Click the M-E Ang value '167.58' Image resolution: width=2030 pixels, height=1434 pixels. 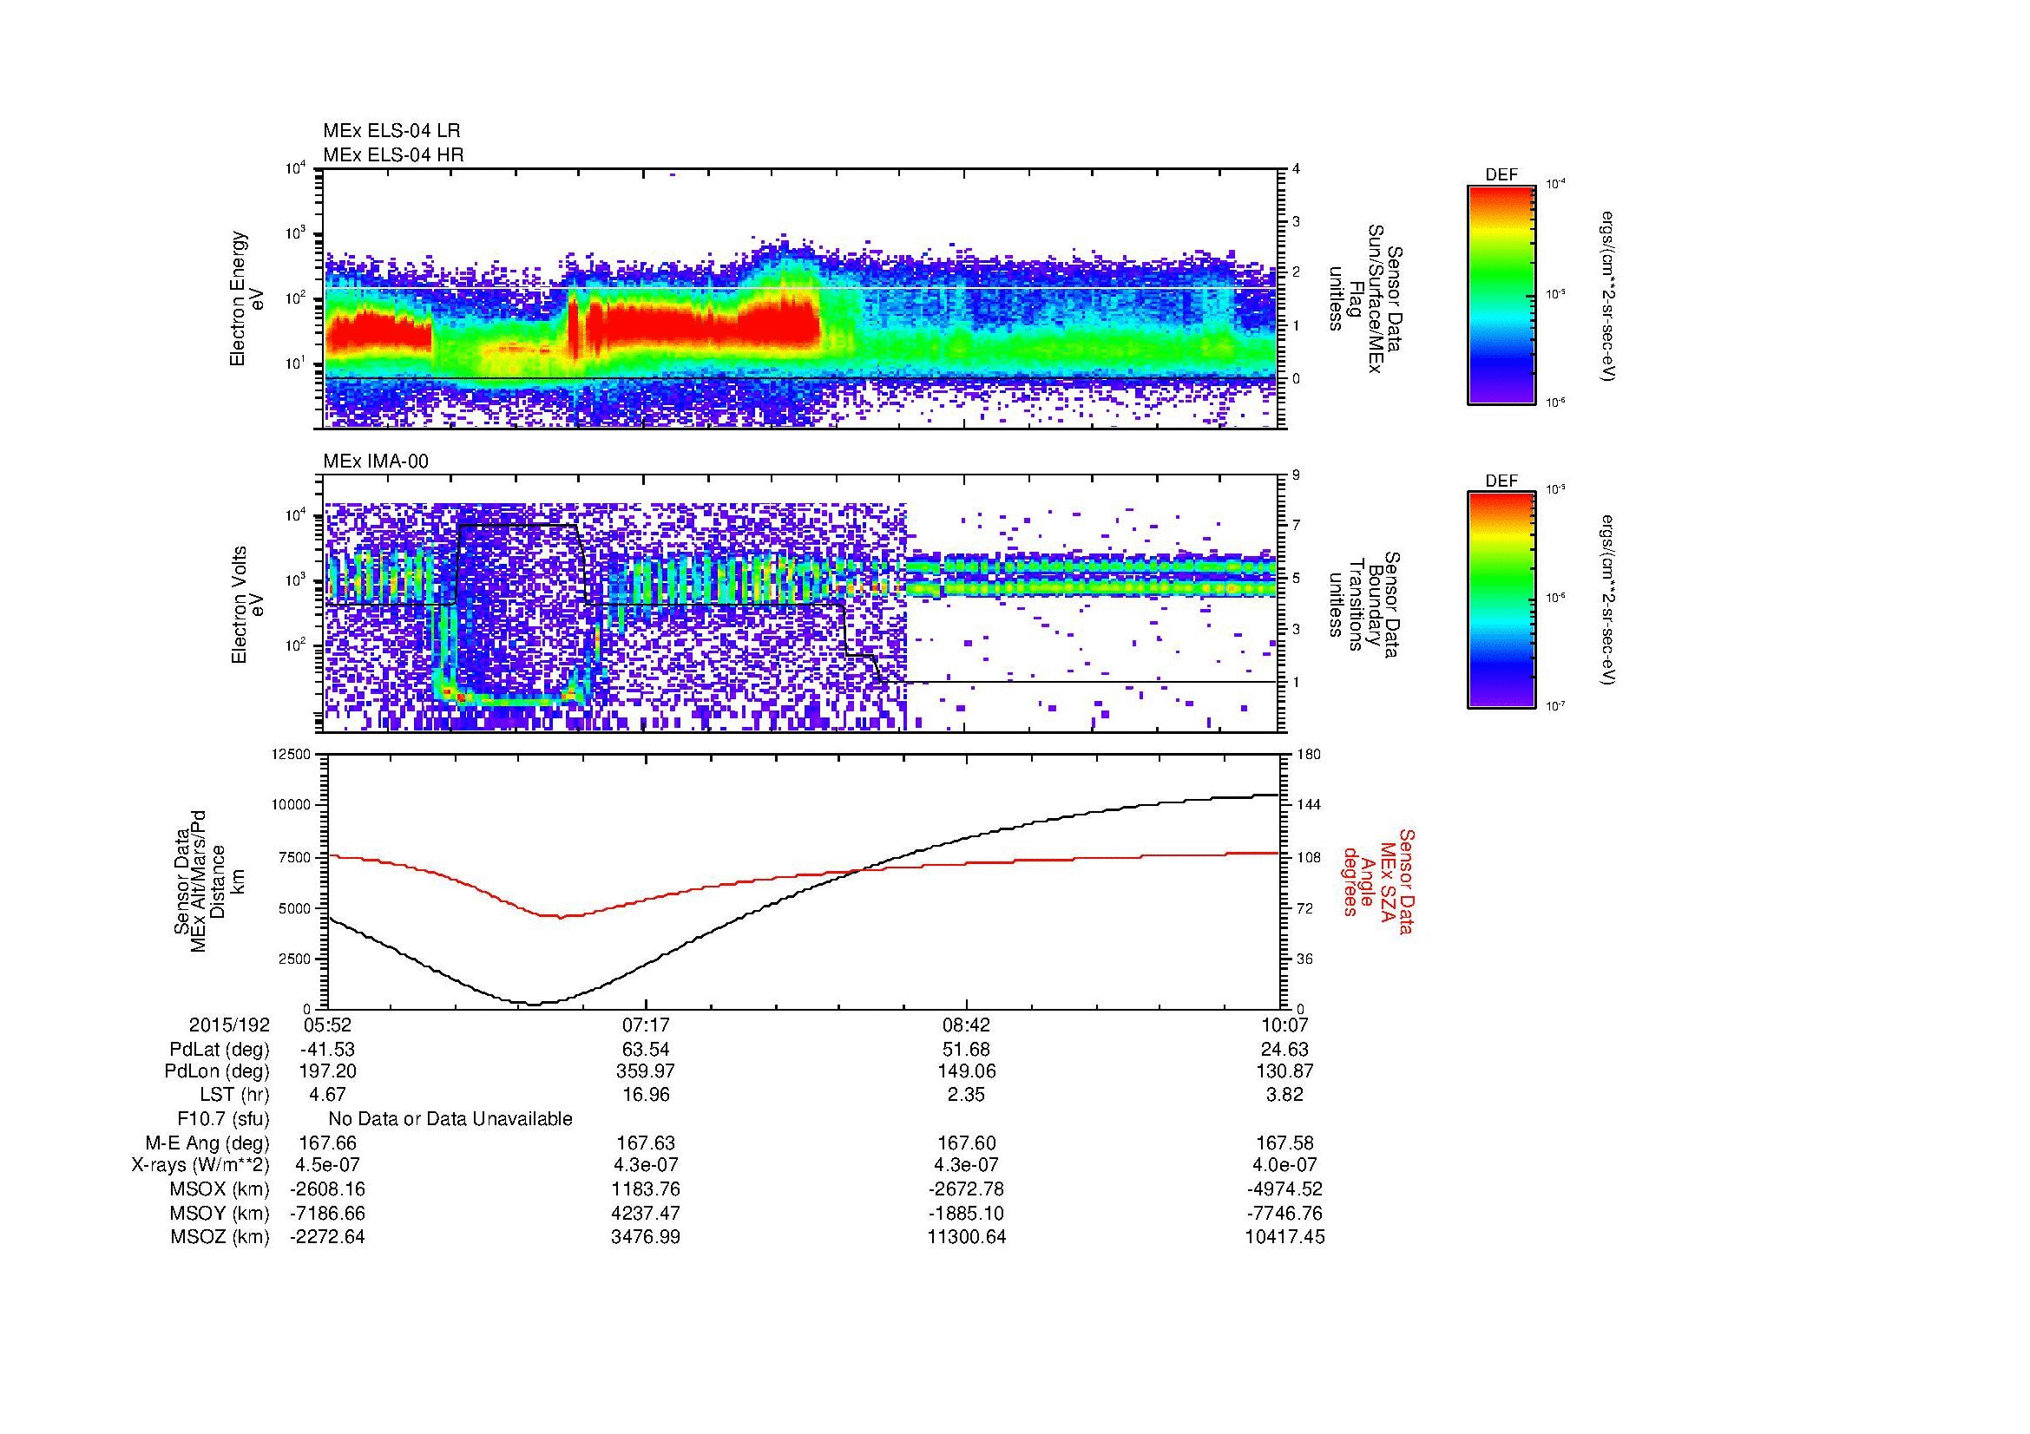coord(1284,1143)
